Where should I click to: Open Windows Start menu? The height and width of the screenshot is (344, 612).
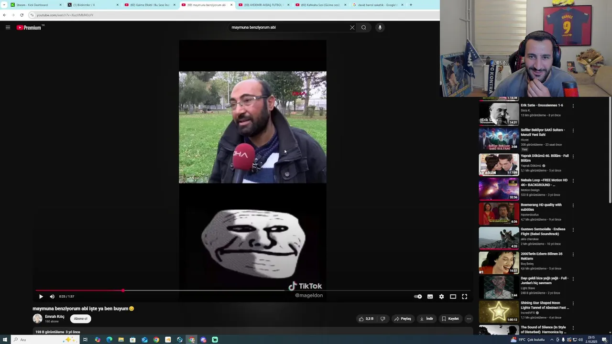(x=5, y=340)
